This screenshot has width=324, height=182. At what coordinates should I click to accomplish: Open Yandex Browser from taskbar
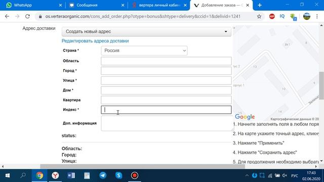pyautogui.click(x=55, y=175)
